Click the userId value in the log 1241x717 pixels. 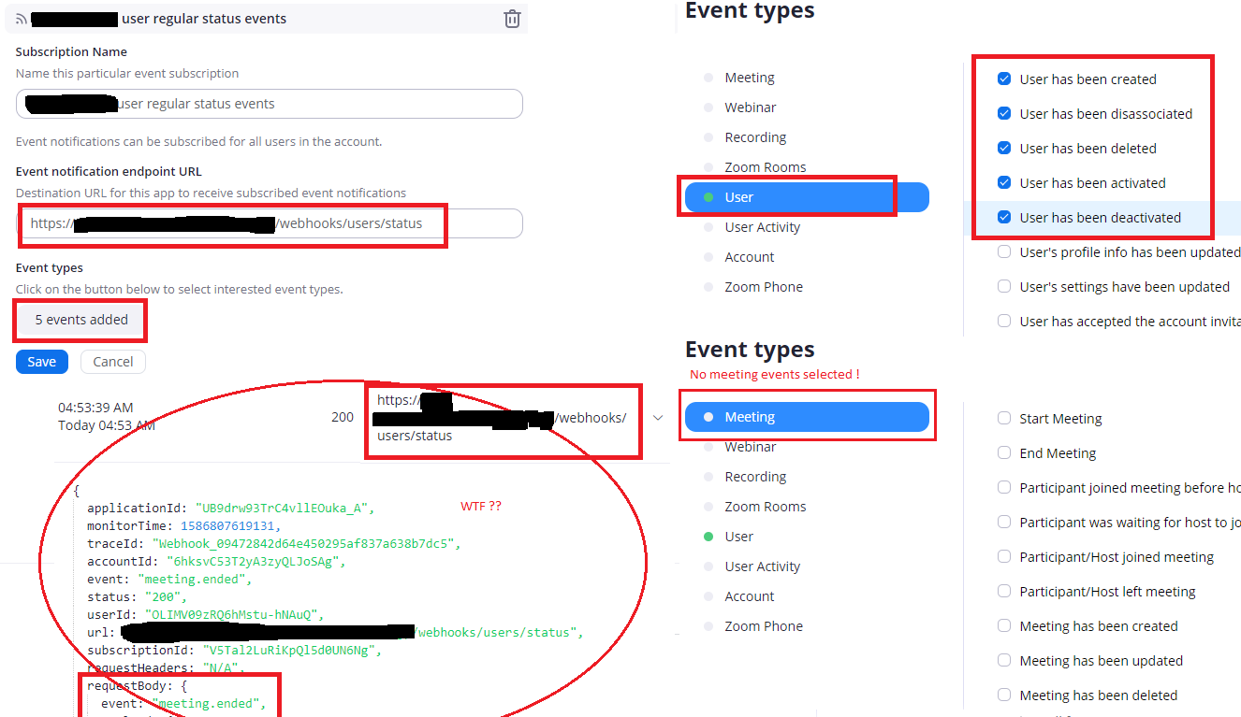pyautogui.click(x=235, y=615)
